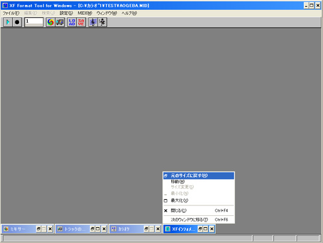Open the ファイル menu
Viewport: 323px width, 243px height.
[11, 13]
